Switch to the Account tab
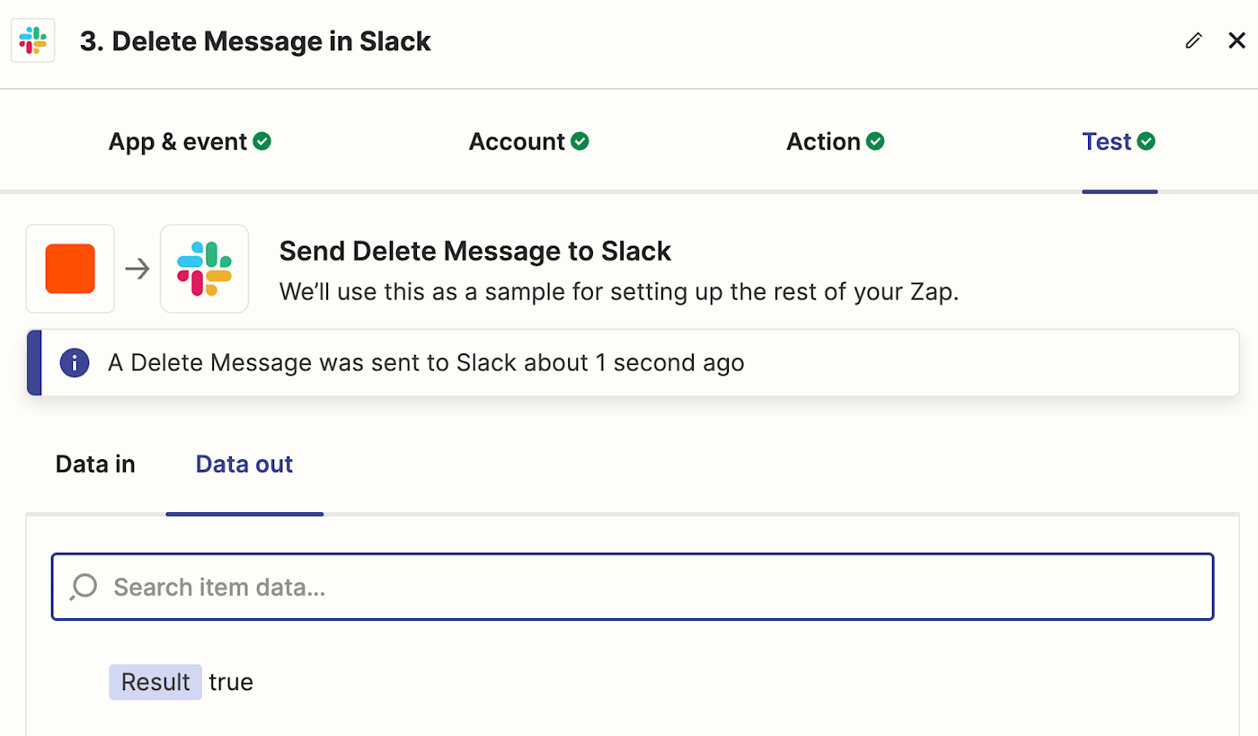This screenshot has height=736, width=1258. tap(517, 142)
